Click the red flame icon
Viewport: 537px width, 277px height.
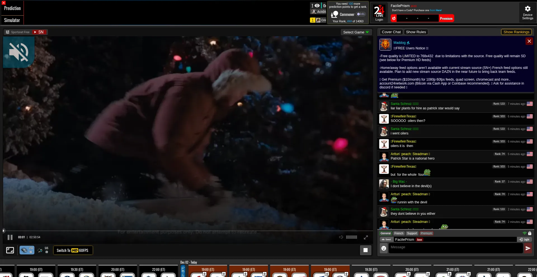click(394, 18)
